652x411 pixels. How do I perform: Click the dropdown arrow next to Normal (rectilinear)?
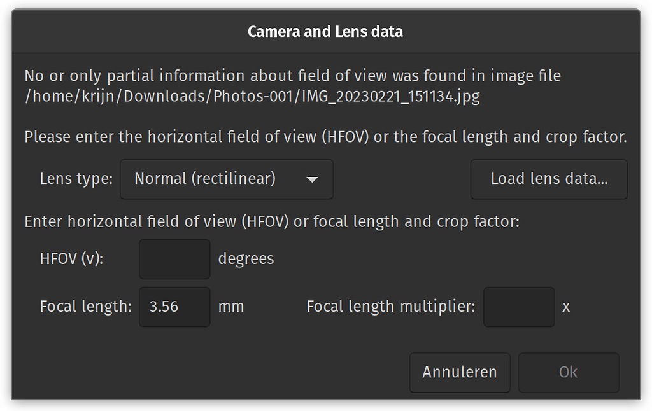(313, 179)
